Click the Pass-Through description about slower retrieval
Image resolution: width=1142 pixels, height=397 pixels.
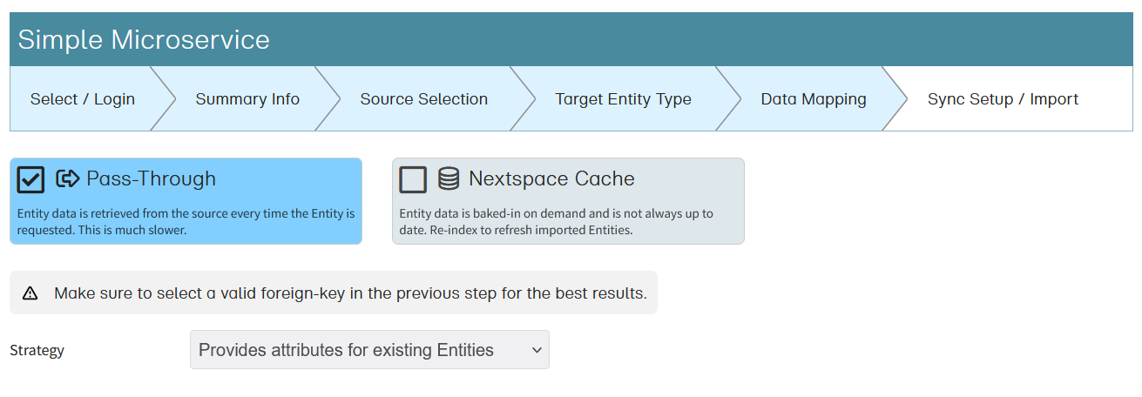click(x=186, y=222)
